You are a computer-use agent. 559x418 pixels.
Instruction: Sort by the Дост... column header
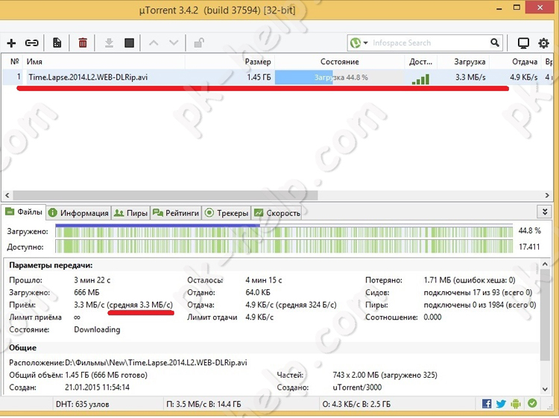click(x=420, y=62)
